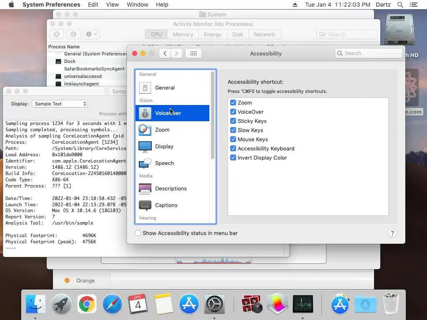Uncheck the Mouse Keys checkbox
The width and height of the screenshot is (427, 320).
tap(233, 139)
